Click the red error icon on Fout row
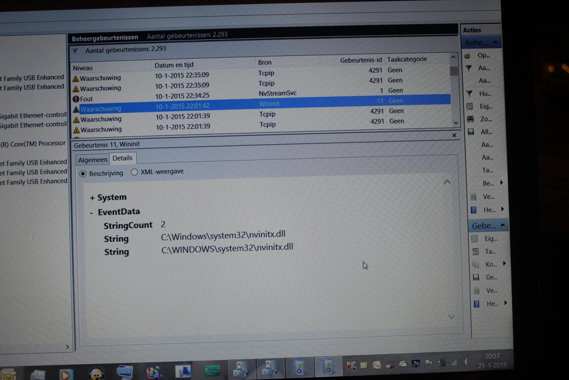569x380 pixels. [76, 99]
